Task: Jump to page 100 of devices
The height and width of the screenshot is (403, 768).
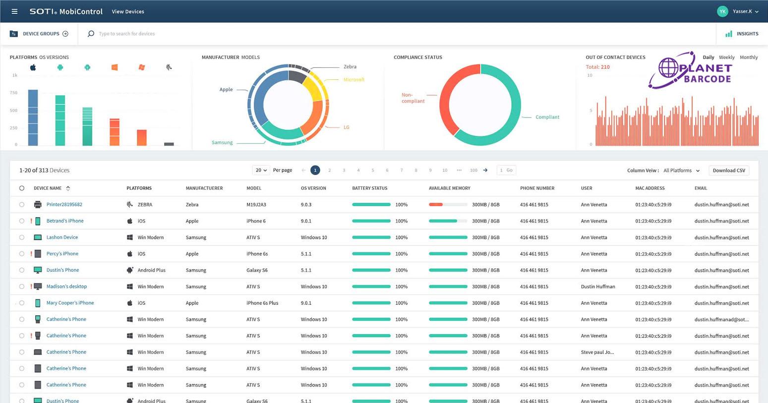Action: [473, 170]
